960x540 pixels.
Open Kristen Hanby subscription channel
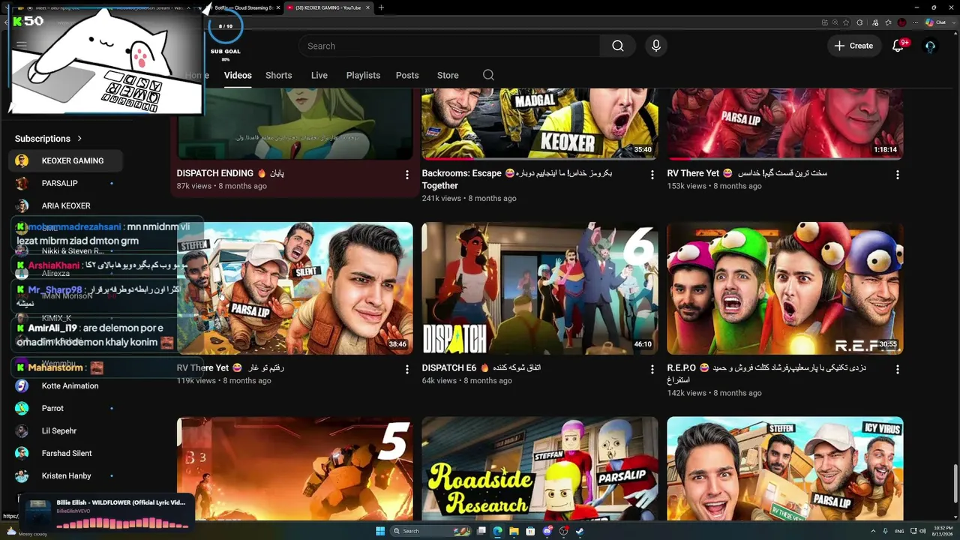pyautogui.click(x=66, y=475)
